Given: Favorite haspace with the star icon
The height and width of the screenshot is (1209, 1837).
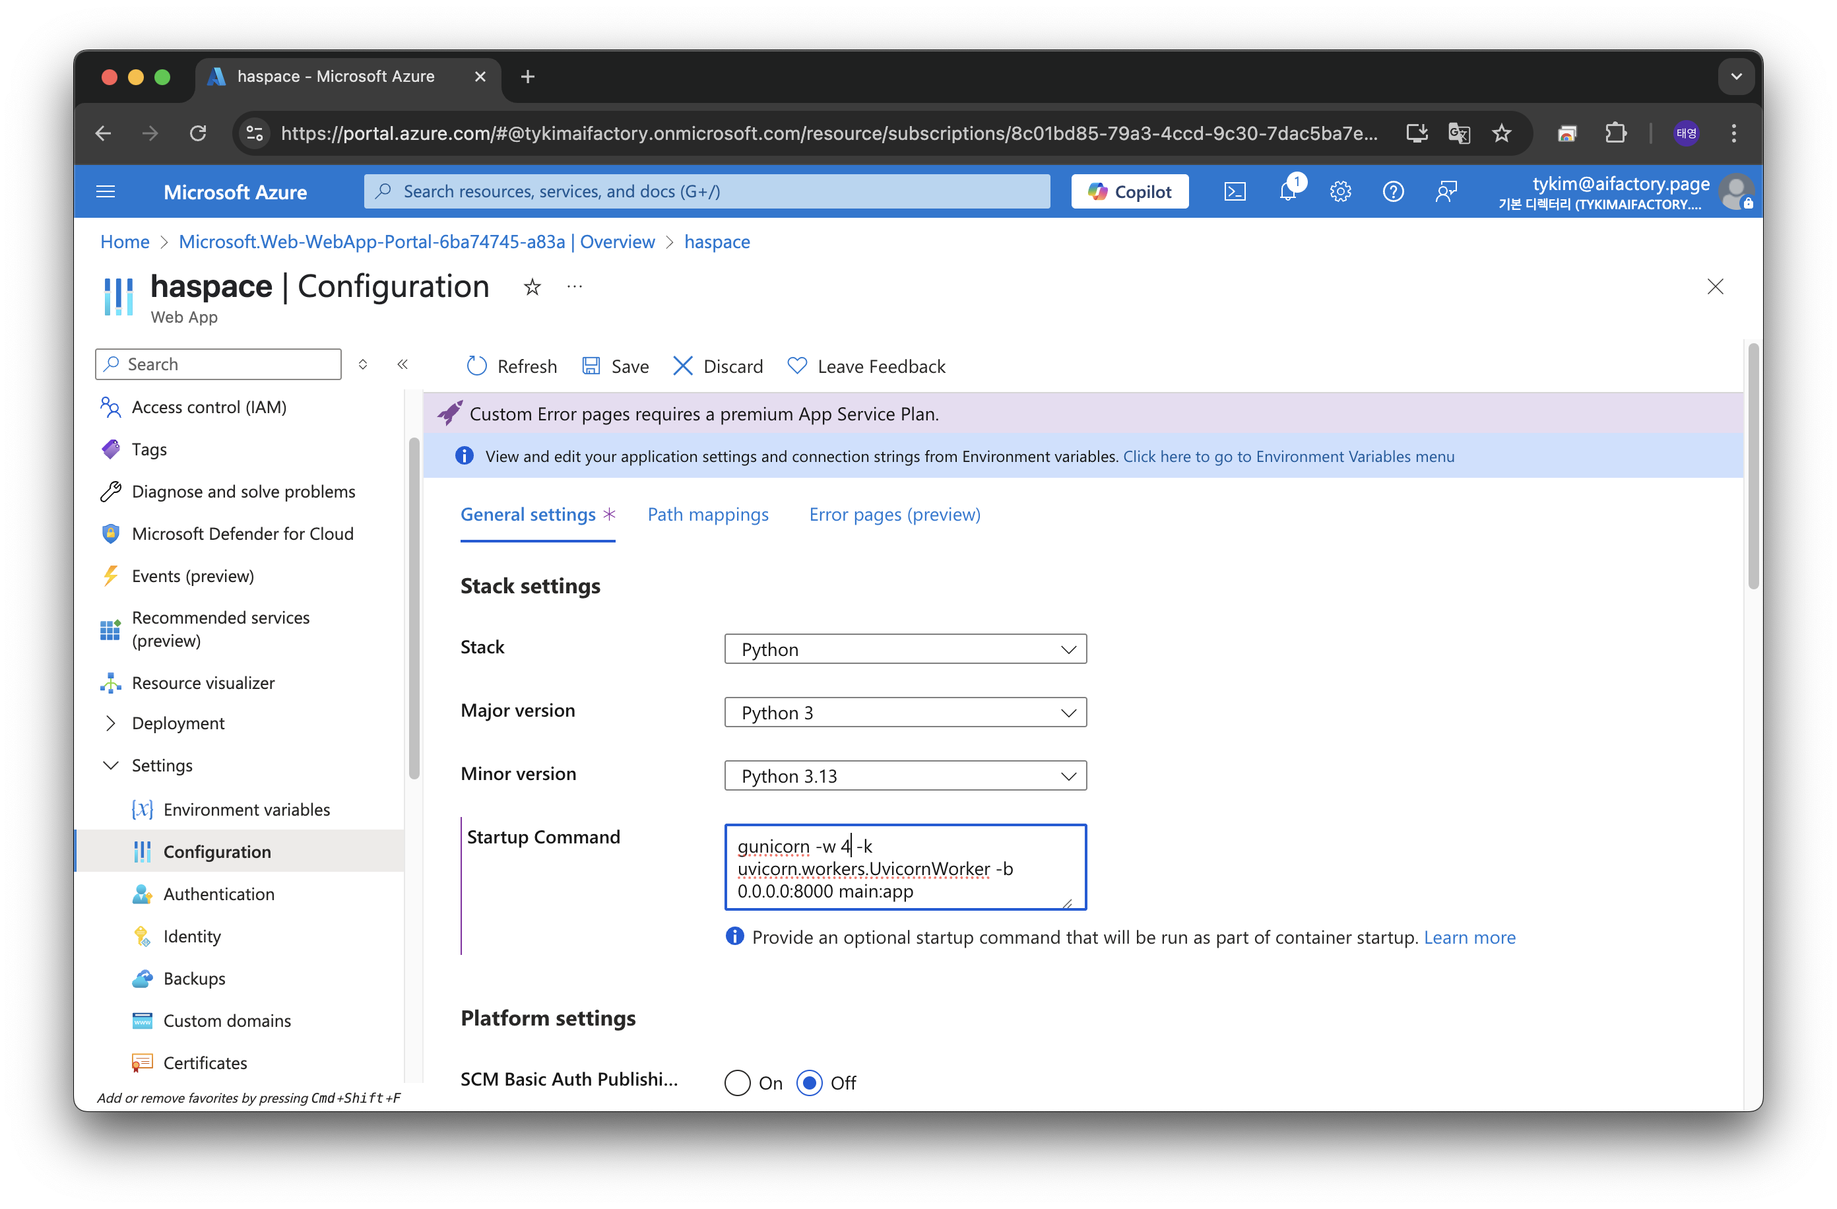Looking at the screenshot, I should pos(532,287).
